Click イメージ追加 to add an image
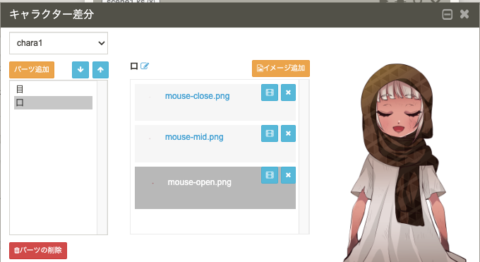This screenshot has width=480, height=262. coord(281,69)
